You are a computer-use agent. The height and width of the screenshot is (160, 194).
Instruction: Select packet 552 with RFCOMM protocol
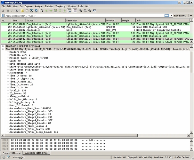pos(95,27)
